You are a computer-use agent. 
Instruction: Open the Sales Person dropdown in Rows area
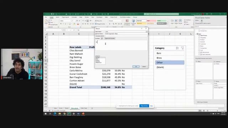[x=211, y=84]
